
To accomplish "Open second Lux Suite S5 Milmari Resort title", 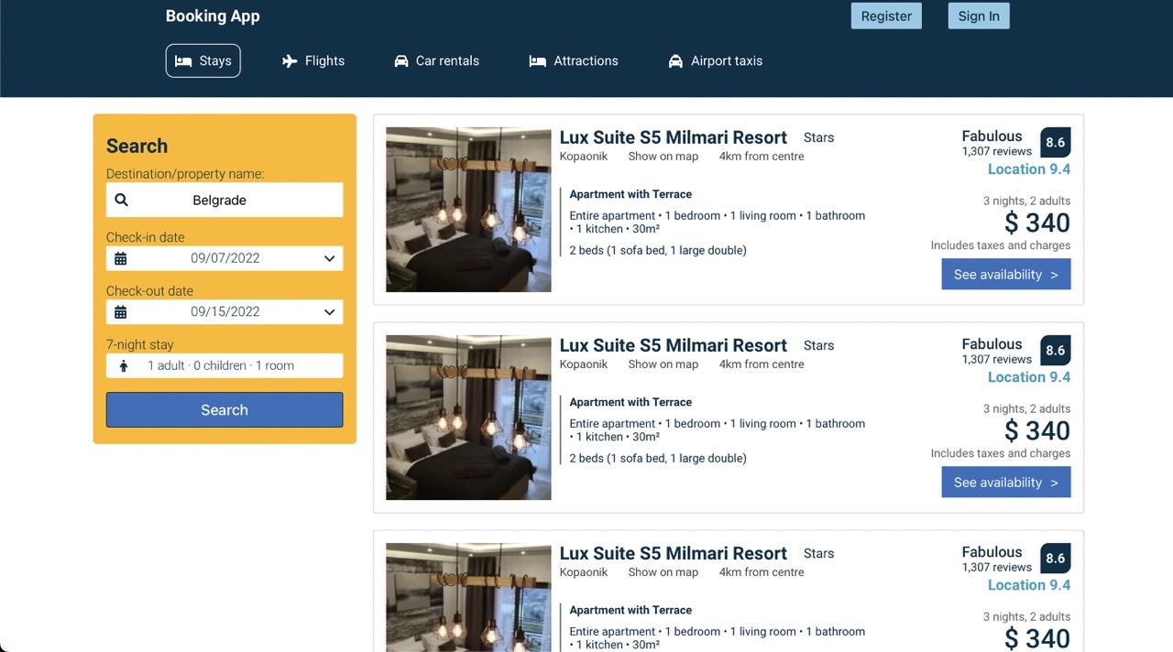I will pyautogui.click(x=674, y=345).
